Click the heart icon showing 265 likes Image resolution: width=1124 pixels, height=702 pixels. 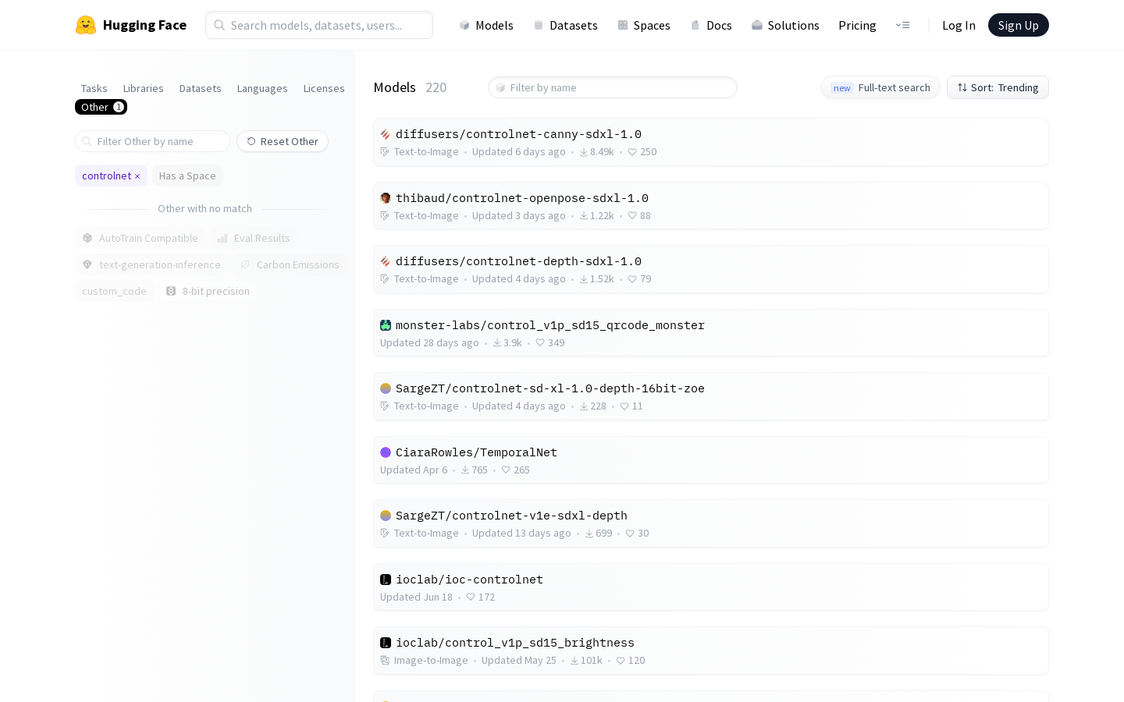[x=506, y=470]
